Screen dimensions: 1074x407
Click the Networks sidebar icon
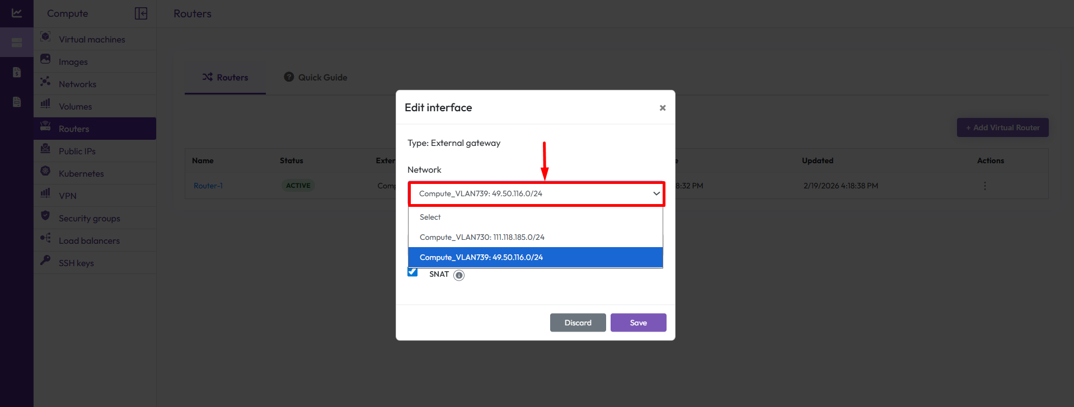46,82
